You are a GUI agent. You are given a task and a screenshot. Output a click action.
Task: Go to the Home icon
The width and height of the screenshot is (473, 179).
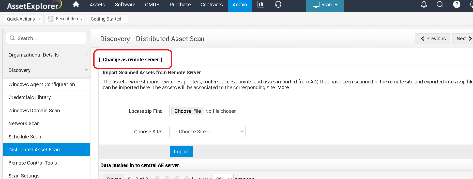[x=76, y=5]
